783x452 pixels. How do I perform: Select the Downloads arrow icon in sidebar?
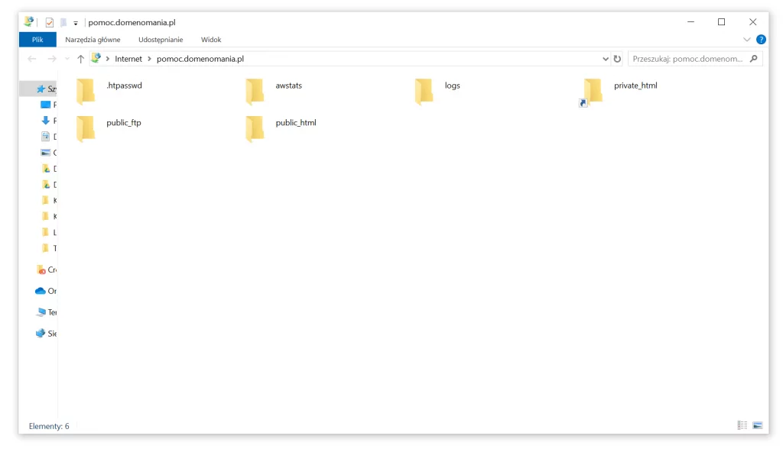click(45, 120)
